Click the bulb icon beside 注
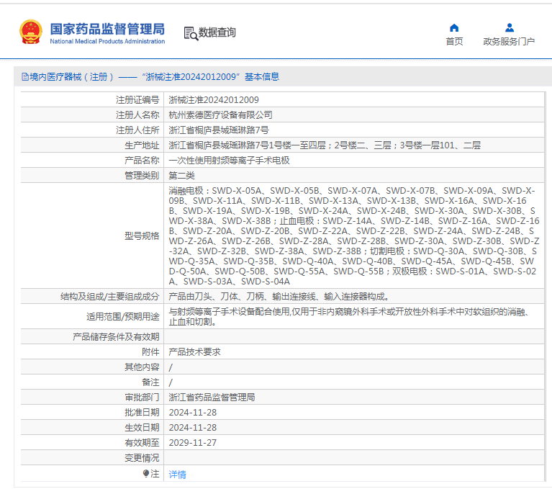This screenshot has width=552, height=489. [146, 473]
